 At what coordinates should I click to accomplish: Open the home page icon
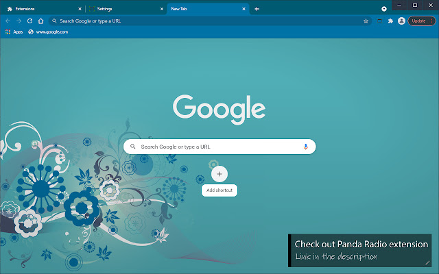tap(41, 21)
